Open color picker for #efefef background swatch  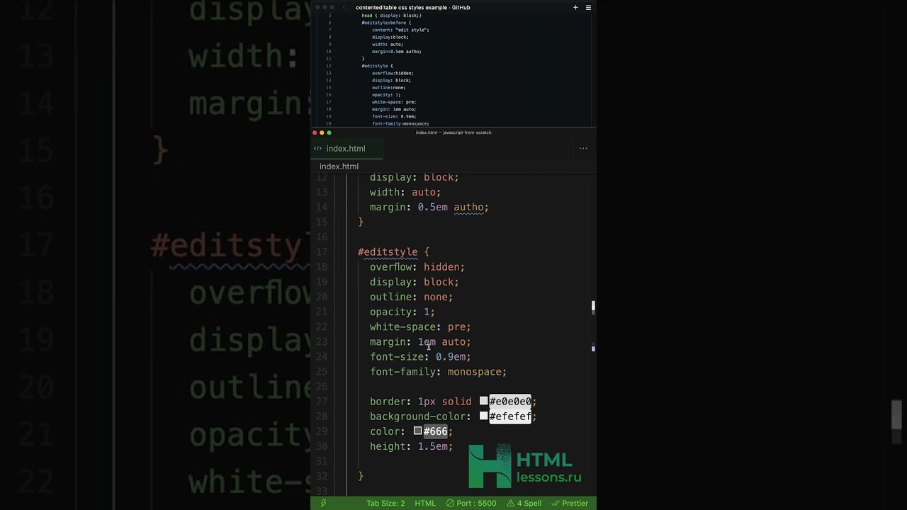[484, 416]
